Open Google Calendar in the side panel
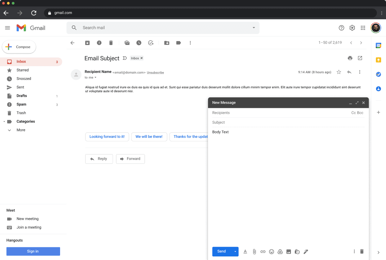 coord(378,45)
